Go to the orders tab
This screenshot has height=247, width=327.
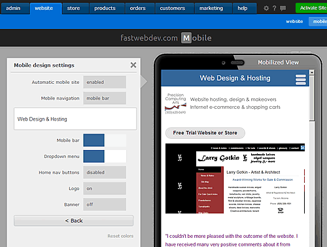(x=140, y=9)
